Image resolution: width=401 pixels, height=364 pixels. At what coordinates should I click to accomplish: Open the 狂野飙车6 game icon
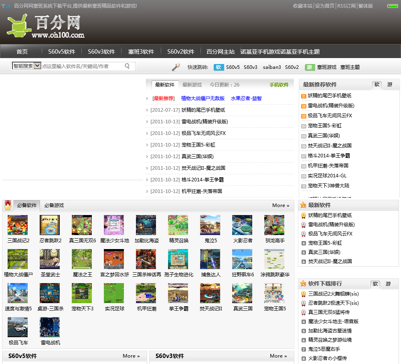point(242,259)
